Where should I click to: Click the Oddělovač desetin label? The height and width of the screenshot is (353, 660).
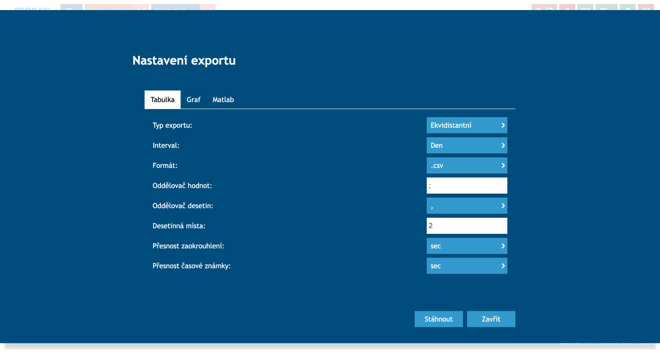click(x=182, y=206)
